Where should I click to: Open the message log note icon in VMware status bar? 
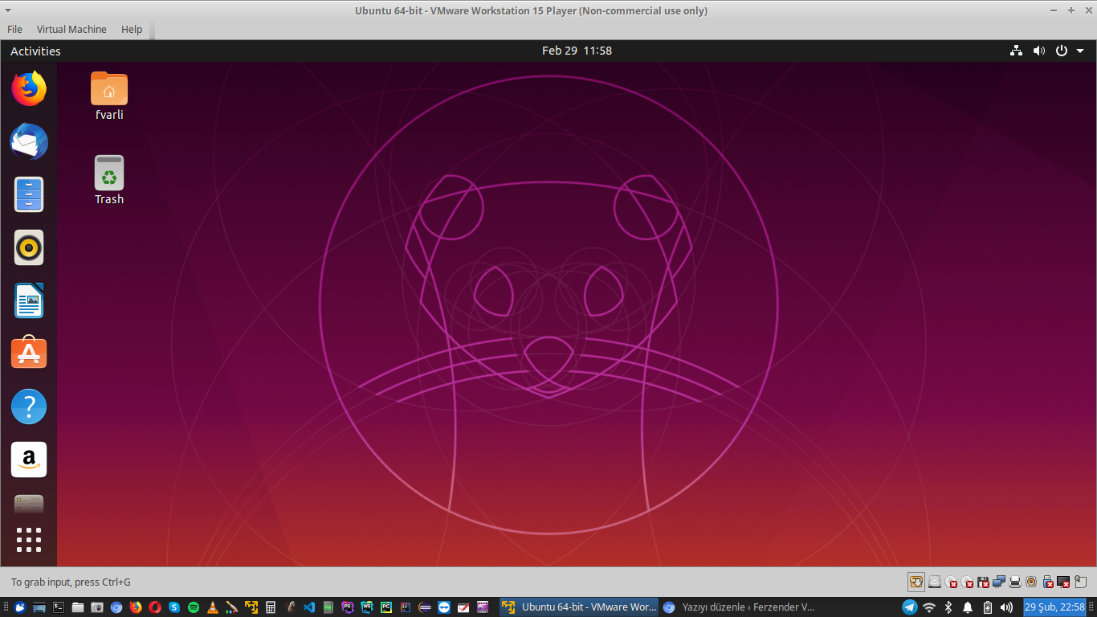point(1081,582)
